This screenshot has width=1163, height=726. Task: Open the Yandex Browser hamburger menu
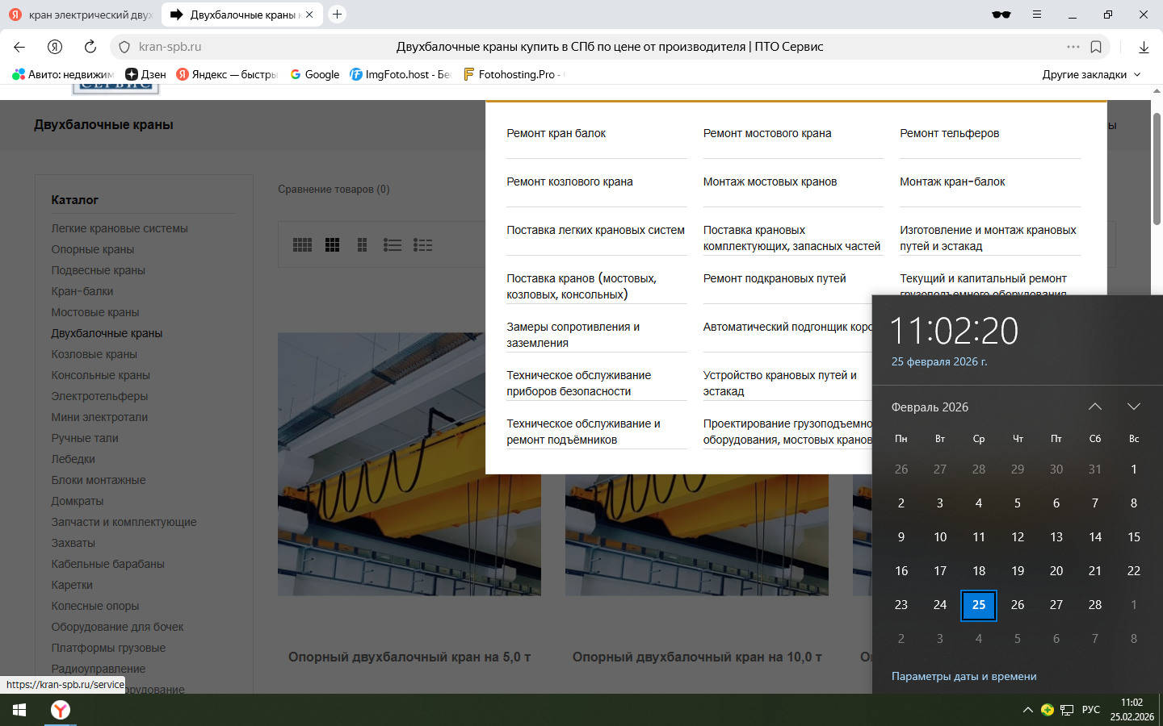click(x=1037, y=15)
